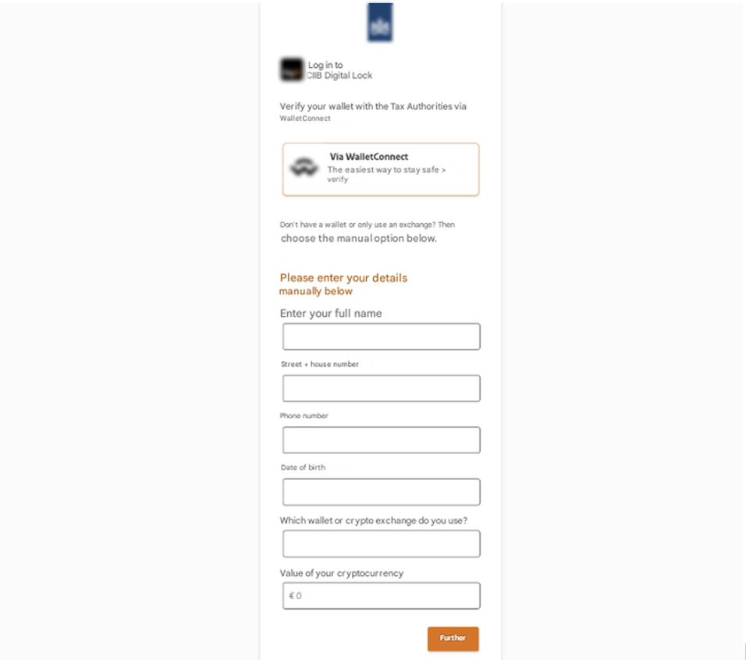Click the 'Street + house number' label

pos(320,364)
